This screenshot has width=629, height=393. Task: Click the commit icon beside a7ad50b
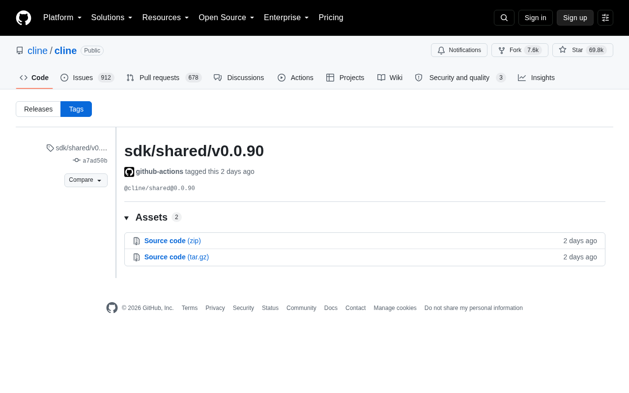tap(77, 160)
